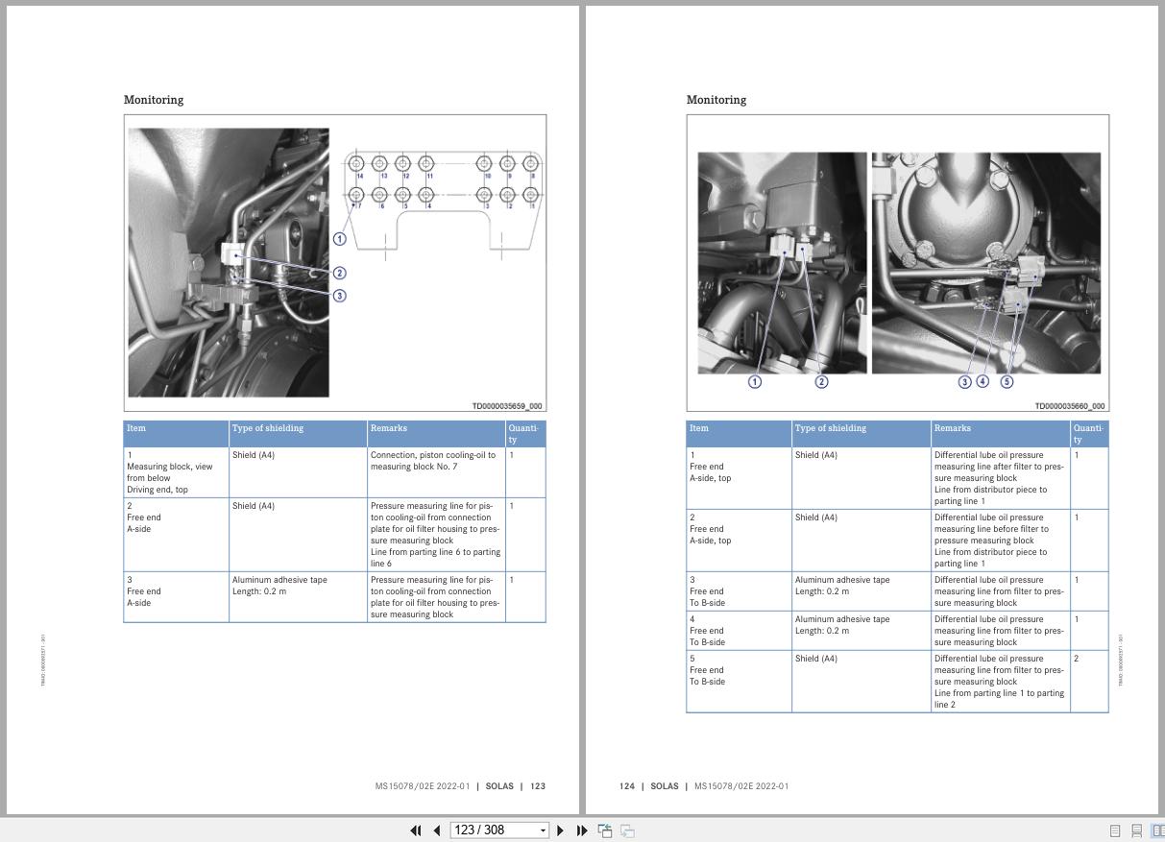Switch to continuous scrolling page view
Image resolution: width=1165 pixels, height=842 pixels.
tap(1136, 830)
